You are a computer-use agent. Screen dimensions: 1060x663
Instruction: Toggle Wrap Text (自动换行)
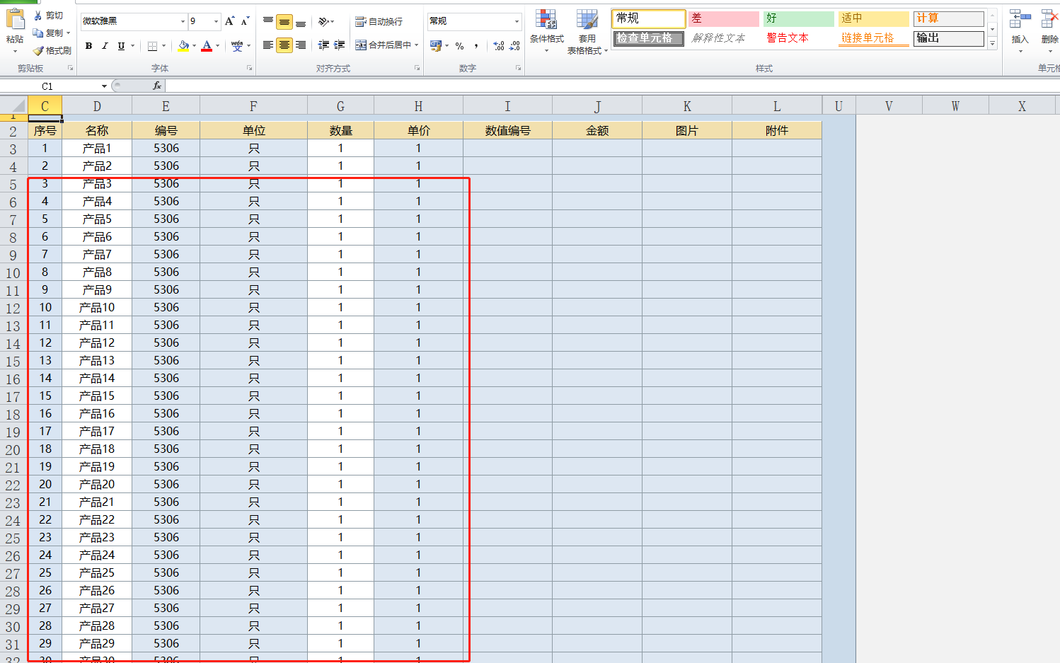tap(379, 22)
